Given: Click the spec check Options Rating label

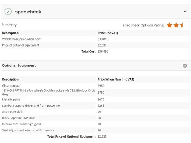Looking at the screenshot, I should pyautogui.click(x=143, y=25).
